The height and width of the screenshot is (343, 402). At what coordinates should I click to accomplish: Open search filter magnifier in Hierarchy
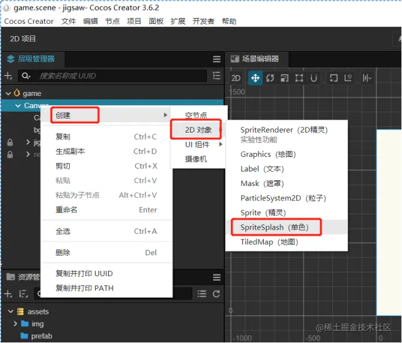[x=26, y=76]
